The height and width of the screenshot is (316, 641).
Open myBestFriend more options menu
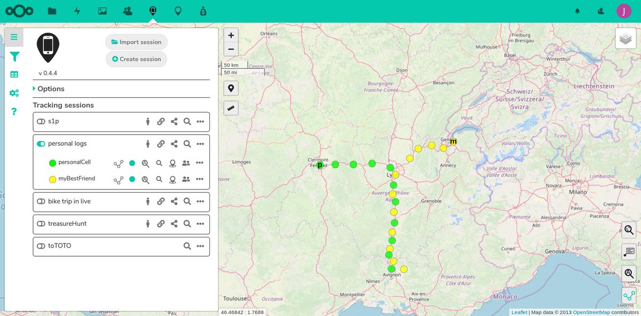(200, 179)
